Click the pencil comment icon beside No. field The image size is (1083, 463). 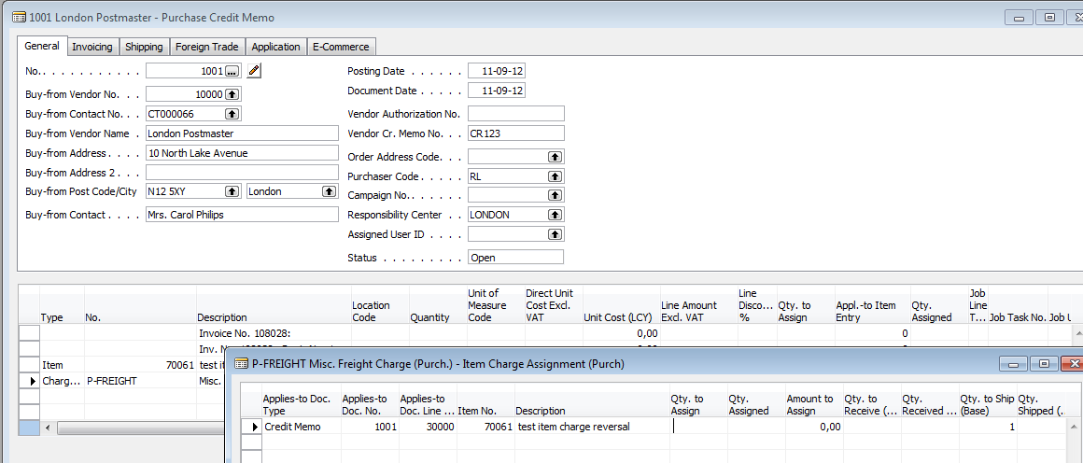coord(254,71)
